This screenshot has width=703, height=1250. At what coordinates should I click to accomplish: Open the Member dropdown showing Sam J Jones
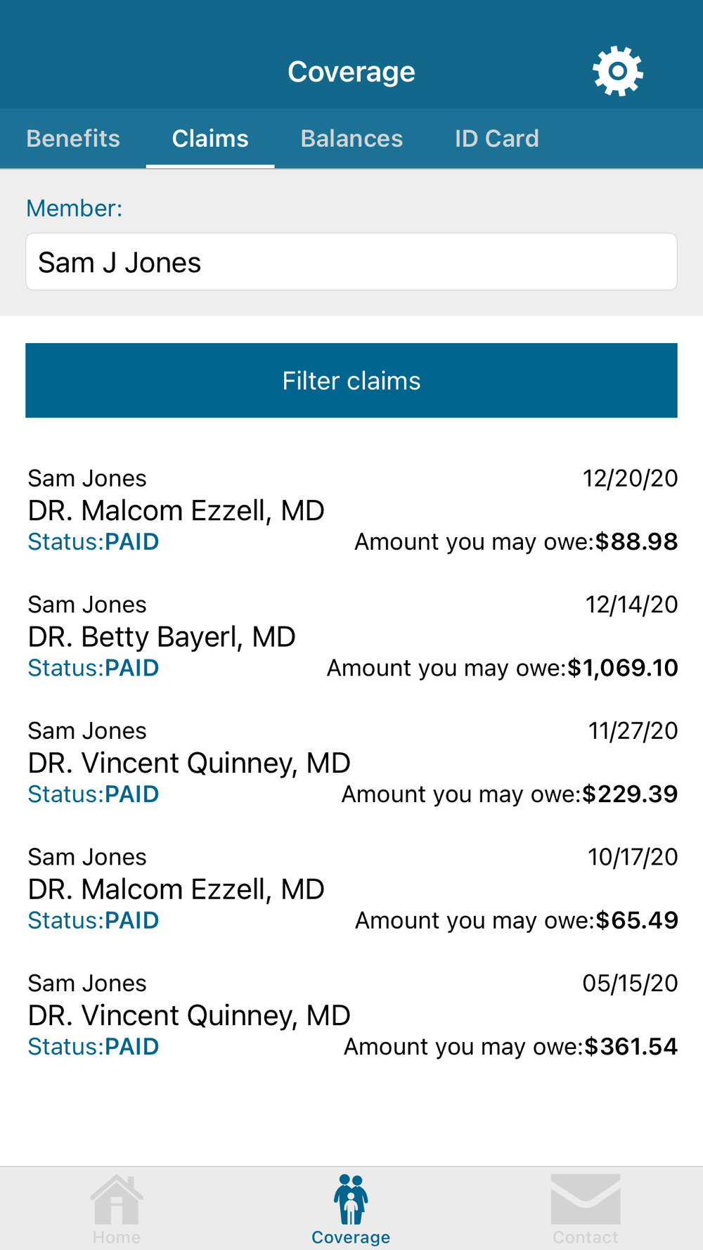click(x=351, y=262)
